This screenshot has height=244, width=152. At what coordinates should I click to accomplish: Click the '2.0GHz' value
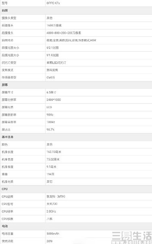pyautogui.click(x=51, y=211)
